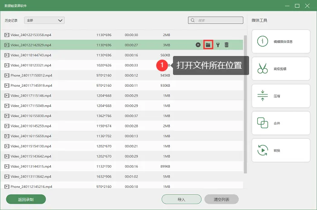Click the 899KB file size cell
Viewport: 317px width, 210px height.
click(165, 167)
